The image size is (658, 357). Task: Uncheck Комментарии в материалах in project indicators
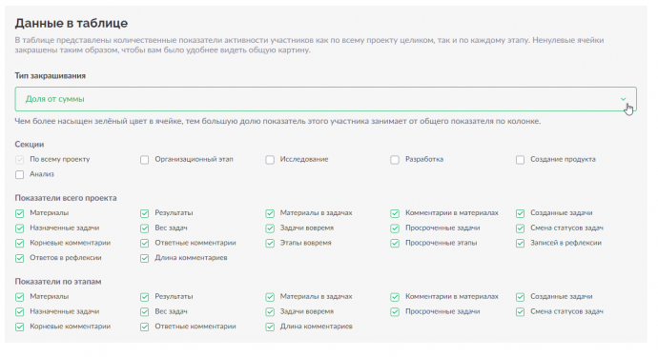point(395,213)
